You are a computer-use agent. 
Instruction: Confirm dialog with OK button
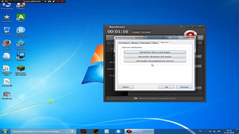(167, 87)
